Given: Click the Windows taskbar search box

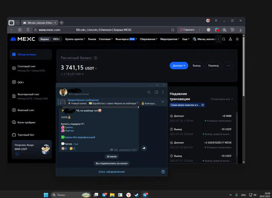Looking at the screenshot, I should [71, 195].
